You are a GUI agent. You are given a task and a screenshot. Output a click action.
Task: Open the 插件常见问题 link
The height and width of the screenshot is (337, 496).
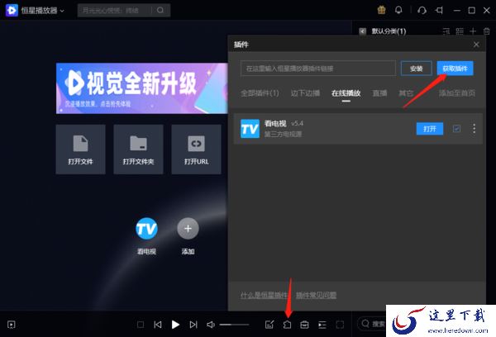tap(316, 295)
